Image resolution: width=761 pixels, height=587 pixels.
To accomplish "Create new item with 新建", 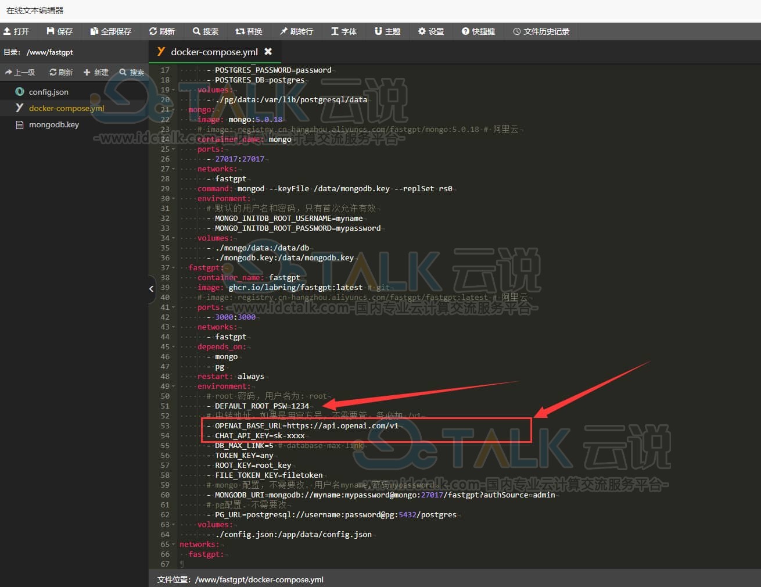I will point(96,72).
